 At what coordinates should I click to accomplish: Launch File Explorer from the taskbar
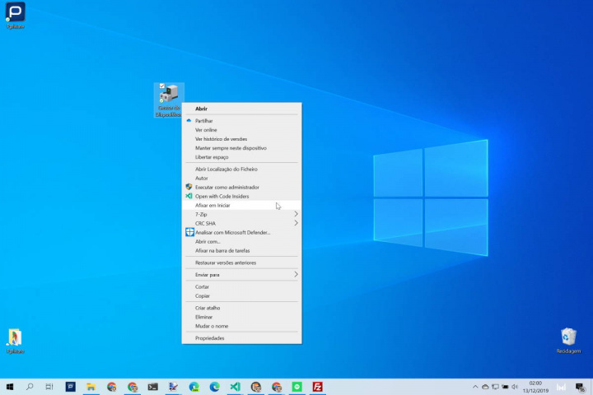(x=91, y=386)
